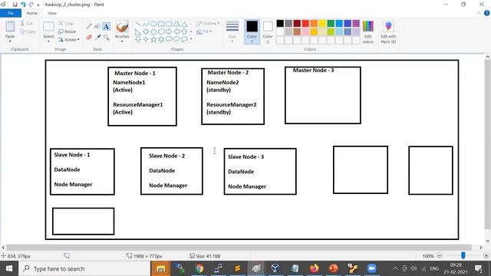Click Redo in quick access toolbar
The image size is (491, 276).
(x=31, y=5)
